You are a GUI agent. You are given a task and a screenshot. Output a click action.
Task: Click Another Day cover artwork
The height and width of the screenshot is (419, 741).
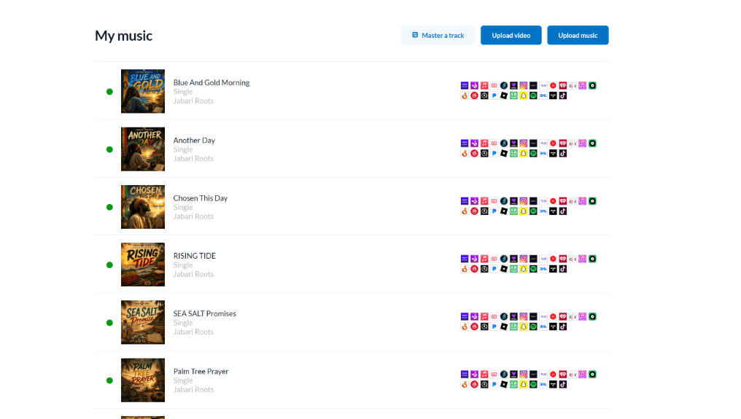pyautogui.click(x=143, y=149)
